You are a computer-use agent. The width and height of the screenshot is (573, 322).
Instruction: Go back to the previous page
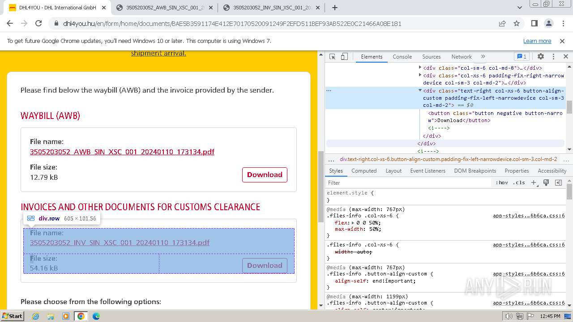tap(11, 24)
